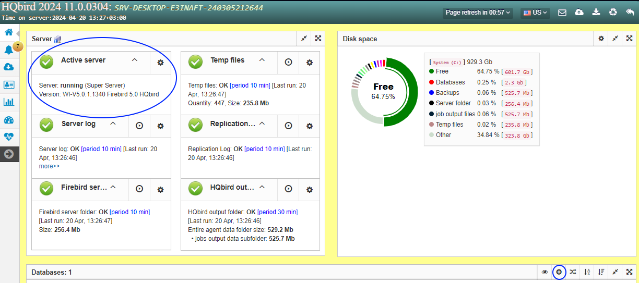Click Firebird server folder period 10 min link
Viewport: 639px width, 283px height.
[130, 212]
